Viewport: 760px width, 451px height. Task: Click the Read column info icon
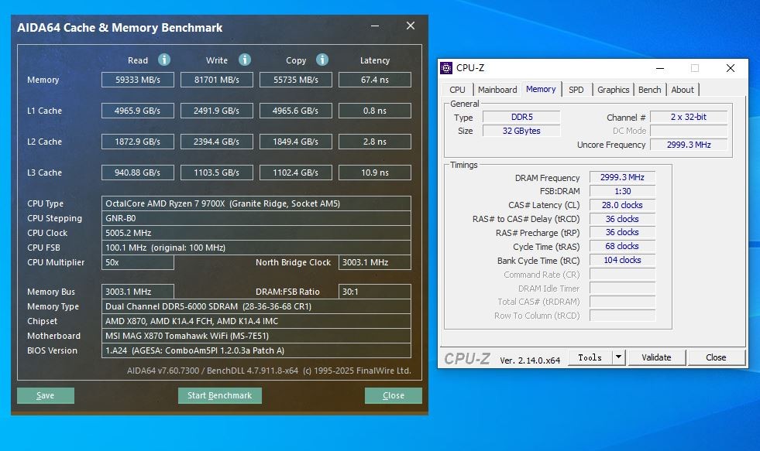163,60
